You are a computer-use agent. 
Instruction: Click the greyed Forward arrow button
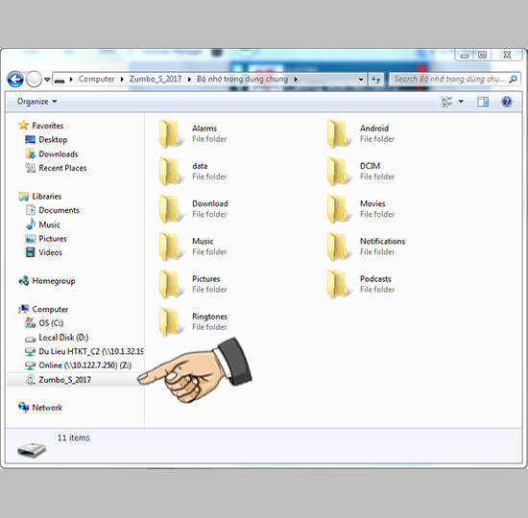[x=34, y=80]
